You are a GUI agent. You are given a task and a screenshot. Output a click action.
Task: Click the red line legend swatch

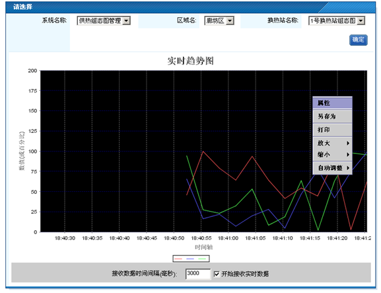178,259
